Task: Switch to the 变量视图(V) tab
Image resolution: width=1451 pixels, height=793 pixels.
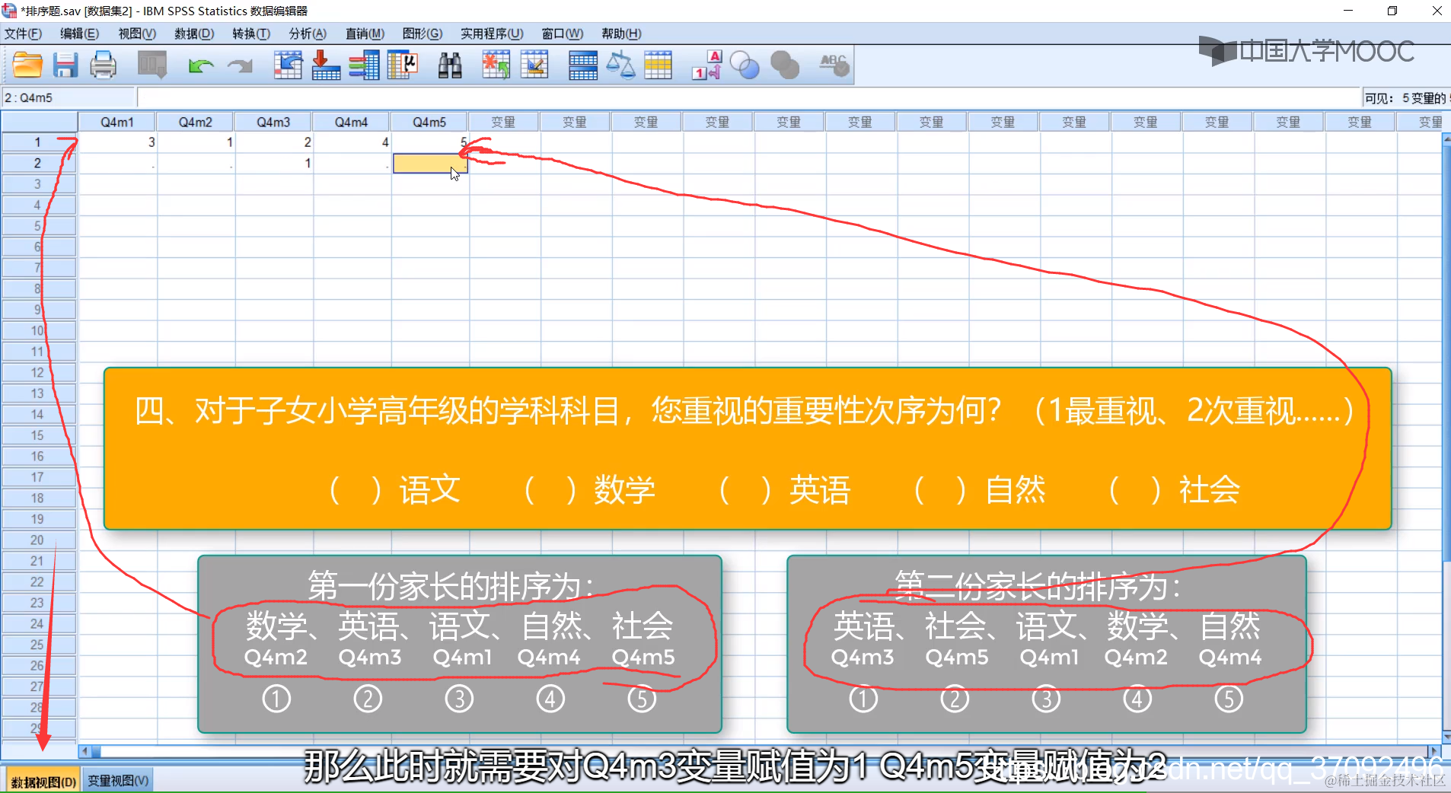Action: (x=118, y=780)
